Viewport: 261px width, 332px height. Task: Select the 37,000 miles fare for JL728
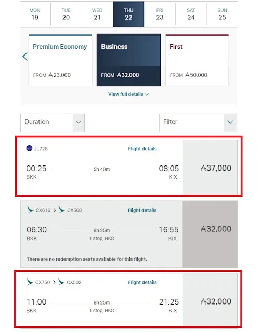click(210, 167)
